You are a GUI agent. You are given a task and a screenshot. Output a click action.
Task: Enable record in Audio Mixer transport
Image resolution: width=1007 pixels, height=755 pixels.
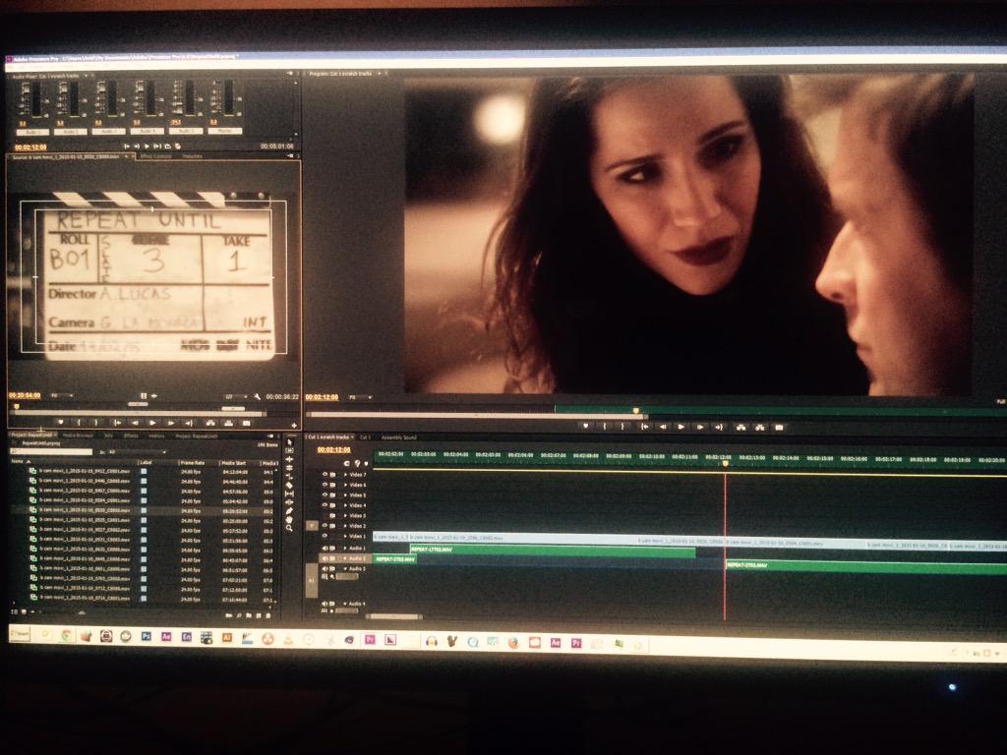[x=177, y=146]
